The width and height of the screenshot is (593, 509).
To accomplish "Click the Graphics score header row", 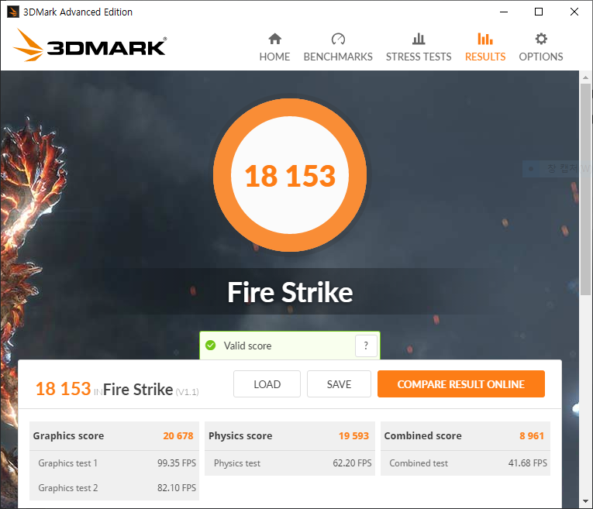I will (114, 435).
